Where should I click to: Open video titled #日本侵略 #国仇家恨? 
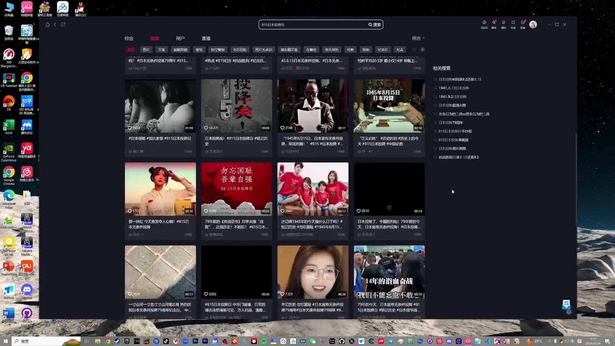point(160,138)
